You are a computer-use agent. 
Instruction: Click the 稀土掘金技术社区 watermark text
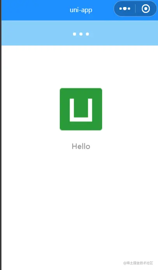pos(139,263)
